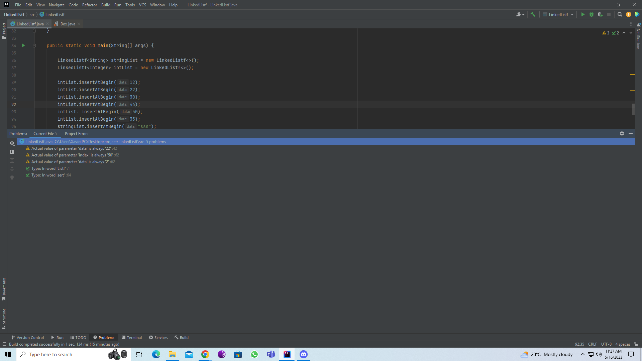Click the warnings count inspection indicator

click(x=606, y=33)
